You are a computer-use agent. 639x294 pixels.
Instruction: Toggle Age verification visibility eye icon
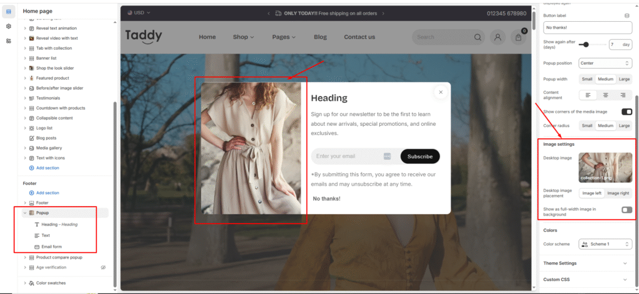pos(103,268)
